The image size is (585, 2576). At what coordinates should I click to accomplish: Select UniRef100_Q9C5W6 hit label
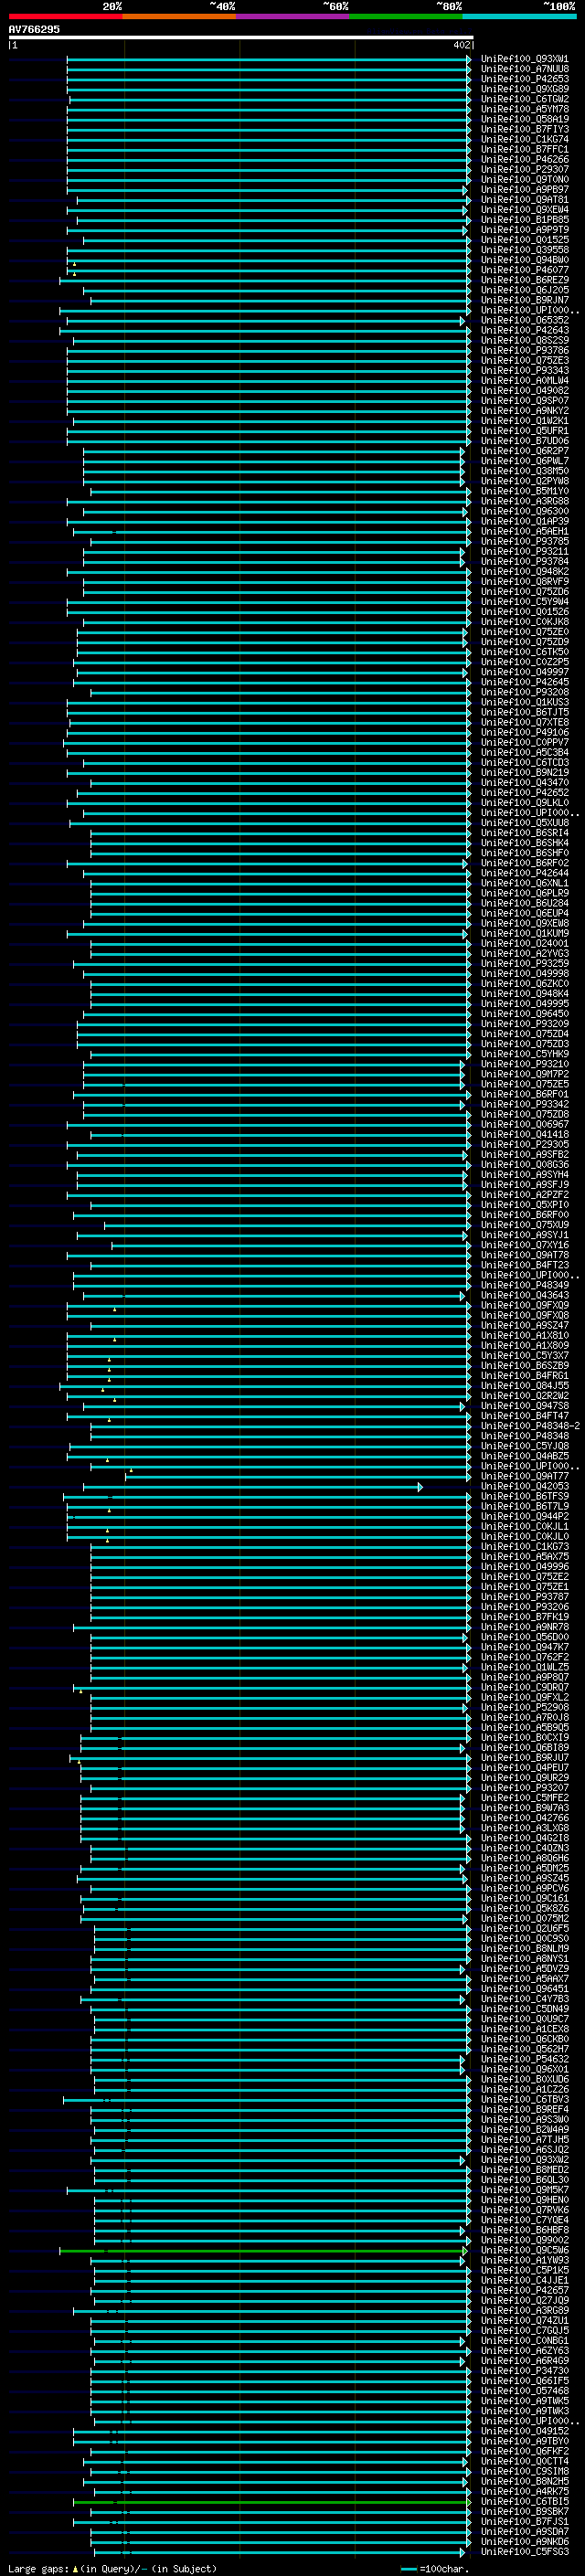tap(525, 2250)
